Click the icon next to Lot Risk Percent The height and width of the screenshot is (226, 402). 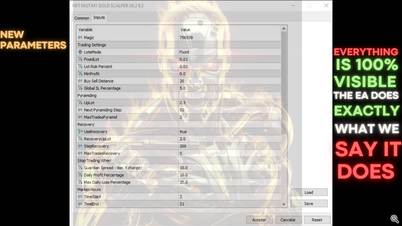80,66
